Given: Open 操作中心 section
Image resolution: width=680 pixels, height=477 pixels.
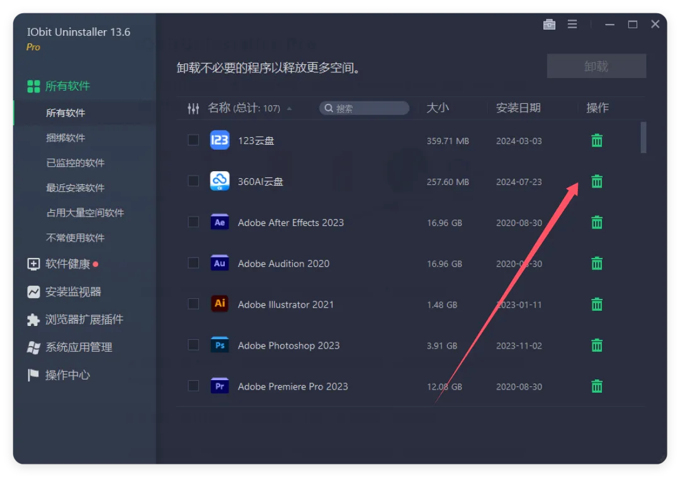Looking at the screenshot, I should (59, 375).
